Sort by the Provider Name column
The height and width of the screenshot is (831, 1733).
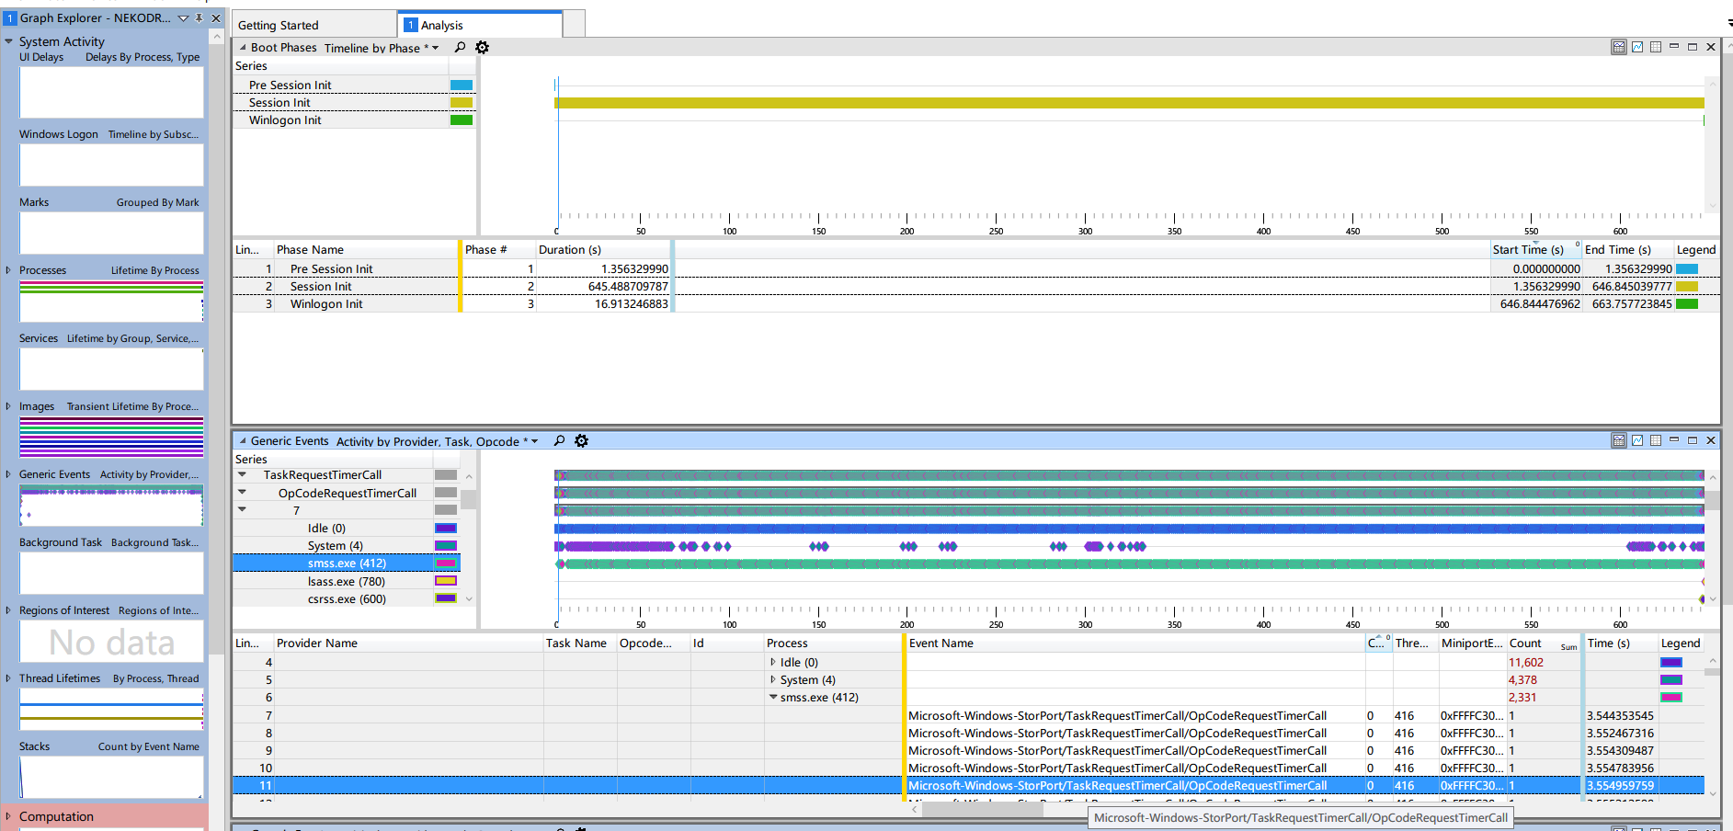(x=408, y=643)
